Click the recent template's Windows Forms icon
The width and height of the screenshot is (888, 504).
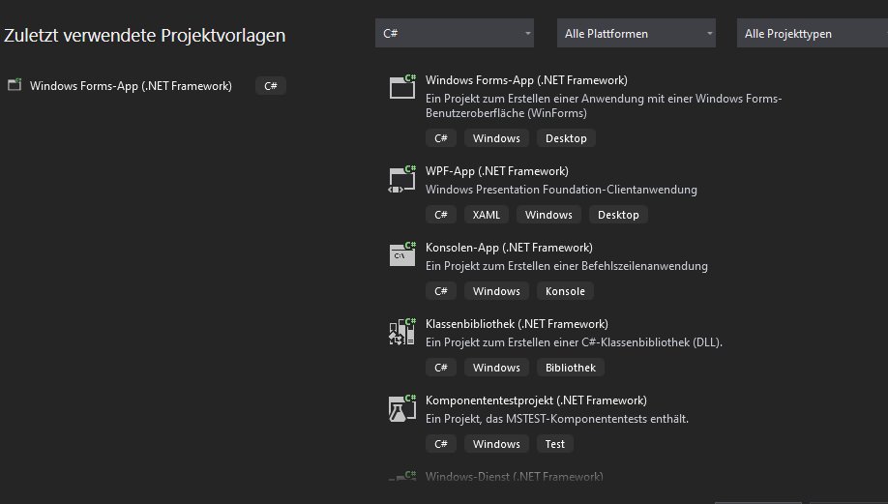15,85
